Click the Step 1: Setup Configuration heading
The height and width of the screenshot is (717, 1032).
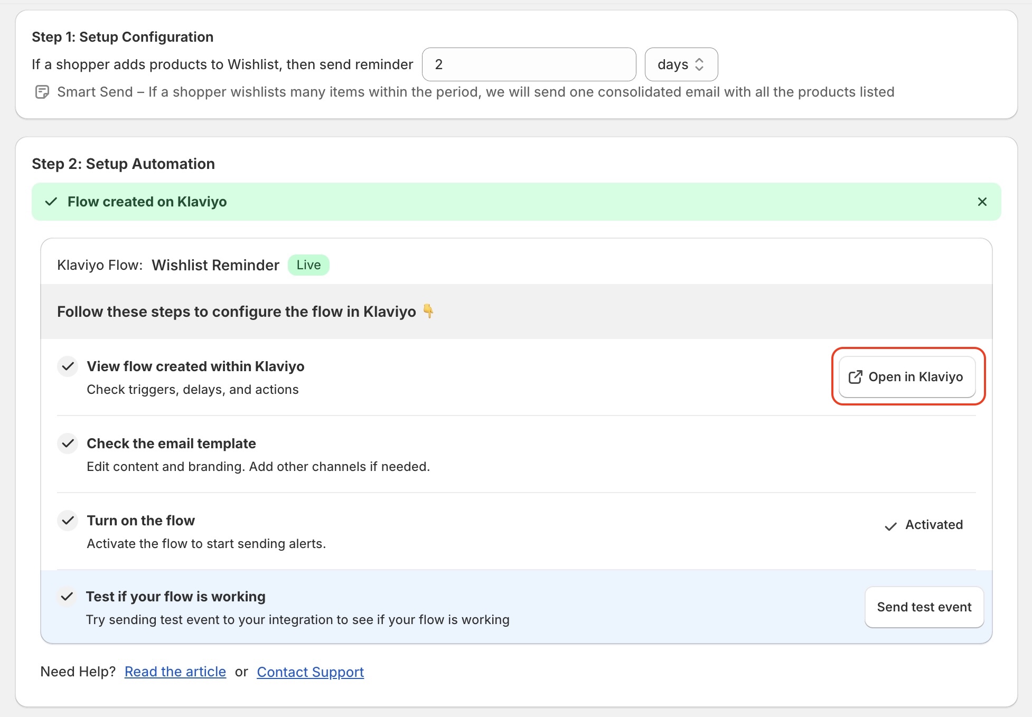point(123,37)
